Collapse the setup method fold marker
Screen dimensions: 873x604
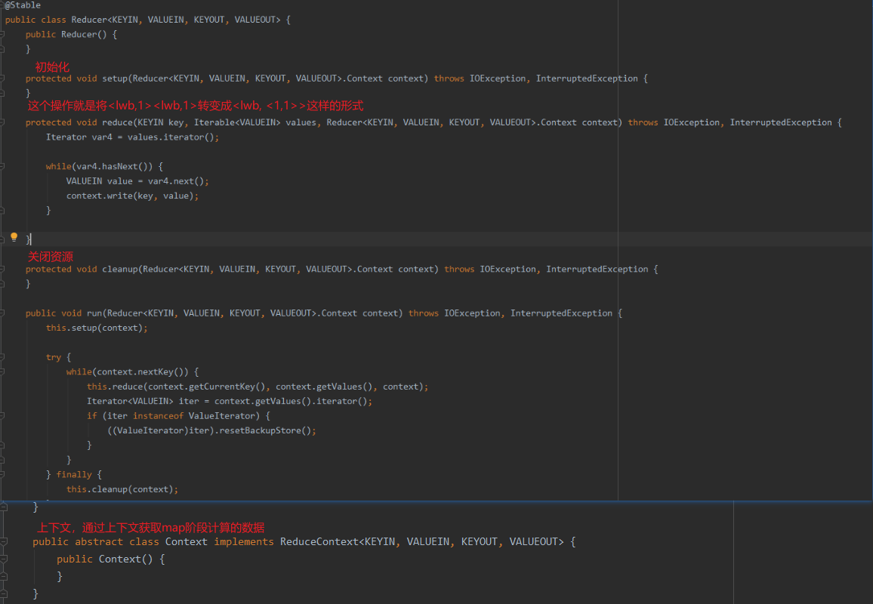click(2, 79)
